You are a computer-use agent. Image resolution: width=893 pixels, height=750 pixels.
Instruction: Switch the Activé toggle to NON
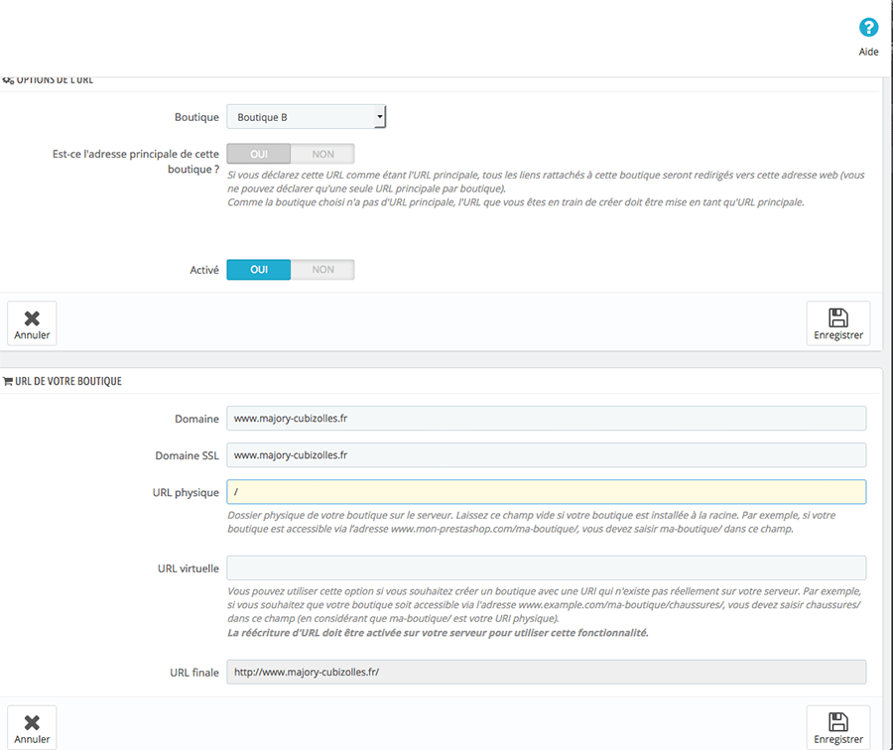tap(322, 270)
